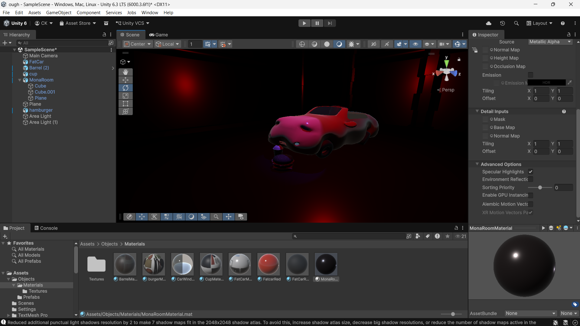Image resolution: width=580 pixels, height=326 pixels.
Task: Click the Cloud services icon
Action: [x=488, y=23]
